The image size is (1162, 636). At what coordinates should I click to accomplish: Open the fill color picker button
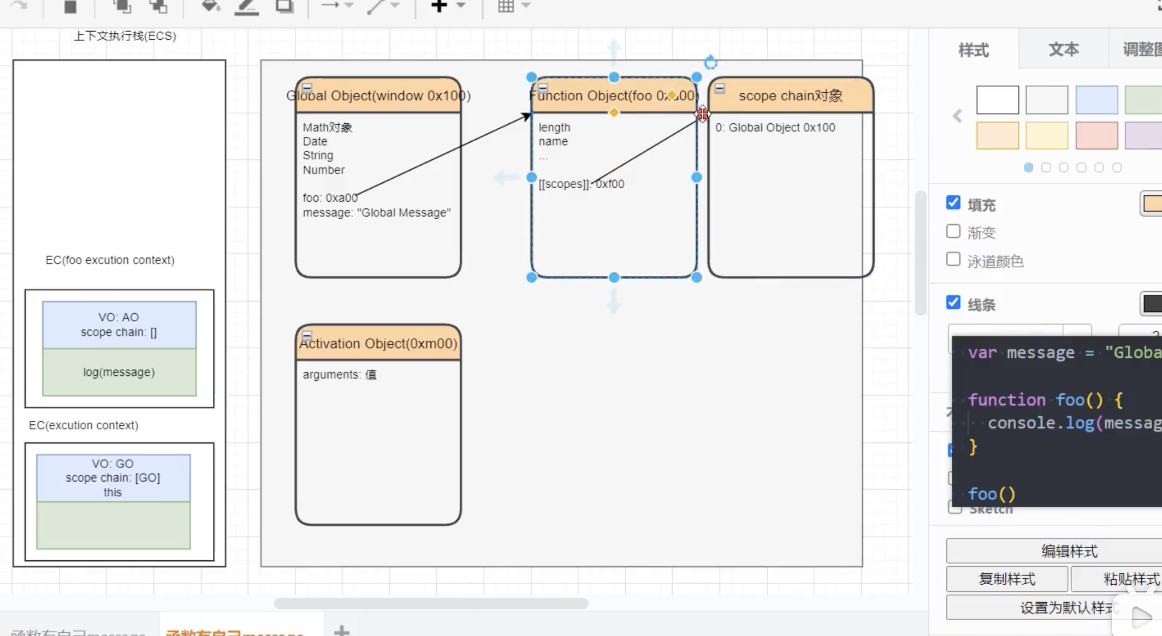[1151, 204]
